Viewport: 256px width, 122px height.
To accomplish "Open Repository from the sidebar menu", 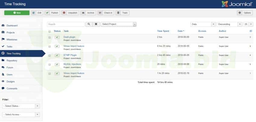I will 12,60.
